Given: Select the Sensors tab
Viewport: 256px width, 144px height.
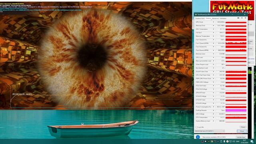Looking at the screenshot, I should coord(208,18).
